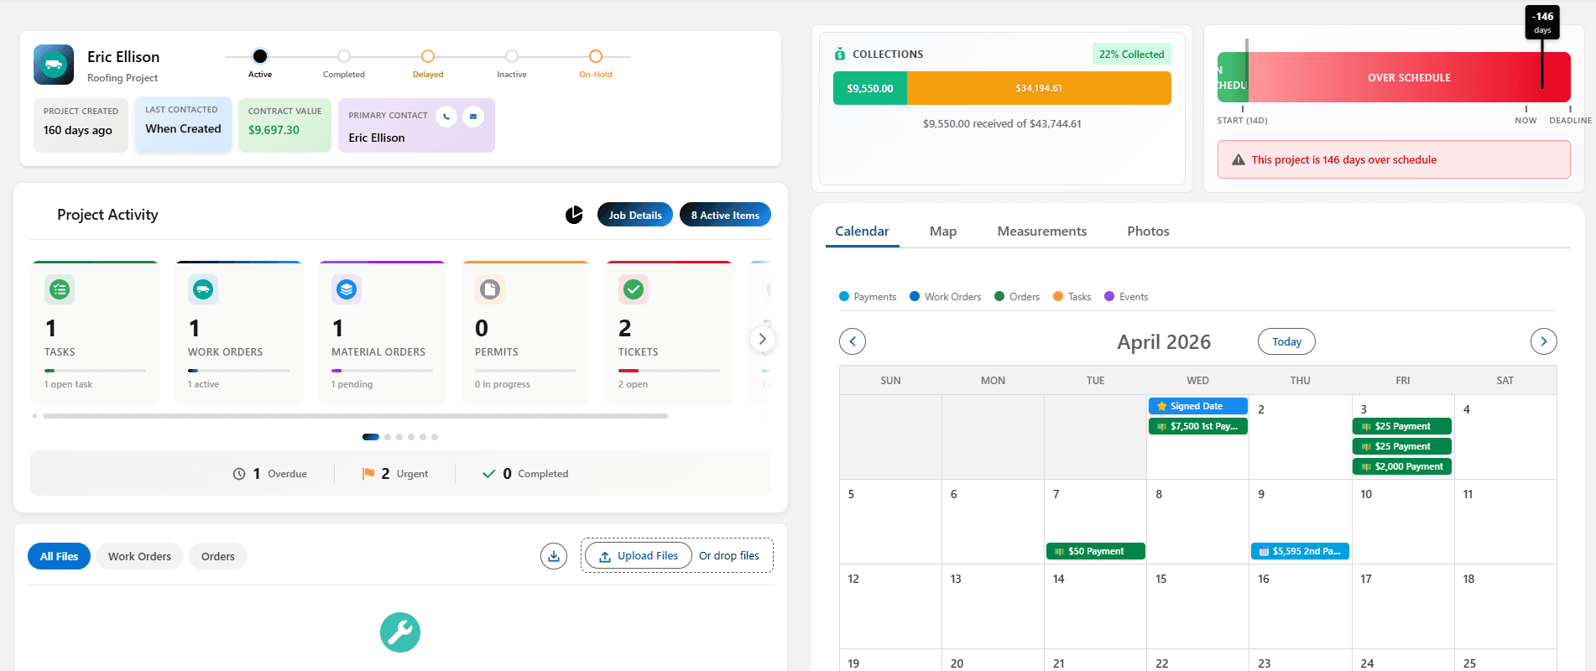1596x671 pixels.
Task: Open Job Details
Action: (635, 215)
